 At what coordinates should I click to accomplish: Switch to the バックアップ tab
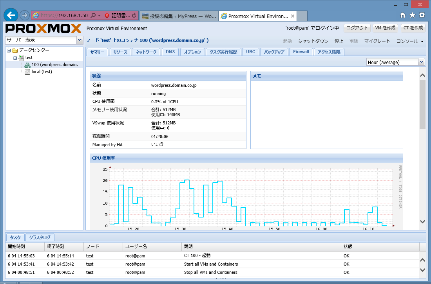tap(274, 52)
